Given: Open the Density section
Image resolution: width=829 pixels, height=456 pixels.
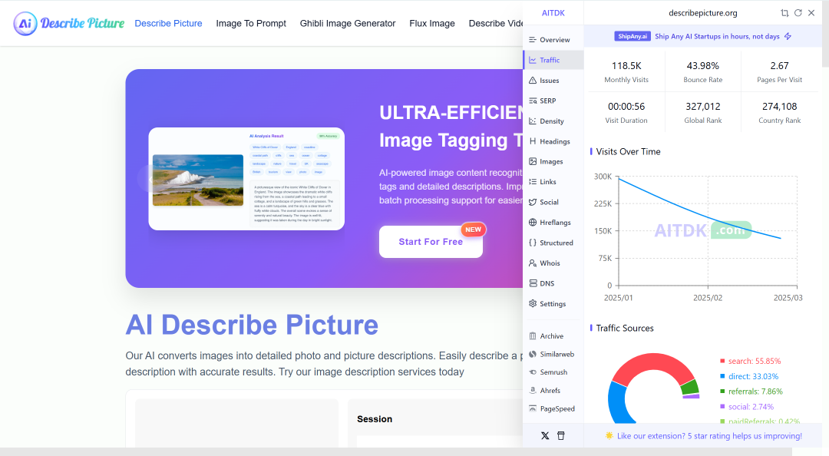Looking at the screenshot, I should 553,121.
